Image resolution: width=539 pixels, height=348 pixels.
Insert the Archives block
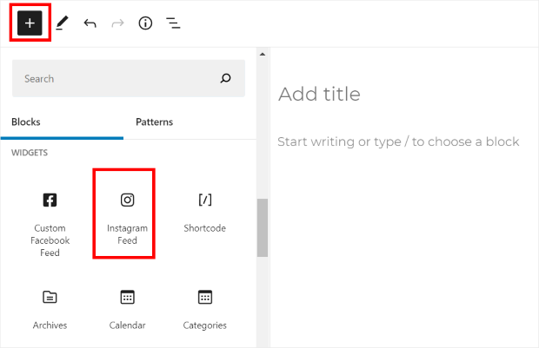pos(50,309)
